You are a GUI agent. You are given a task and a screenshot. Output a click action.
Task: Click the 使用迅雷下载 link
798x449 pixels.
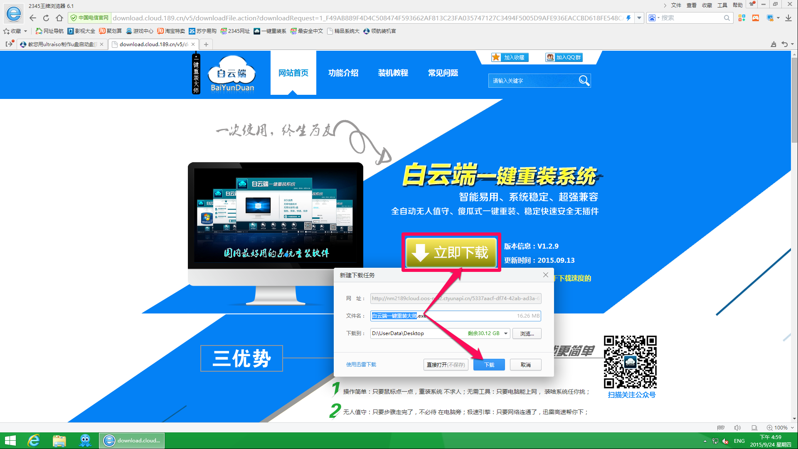click(361, 365)
